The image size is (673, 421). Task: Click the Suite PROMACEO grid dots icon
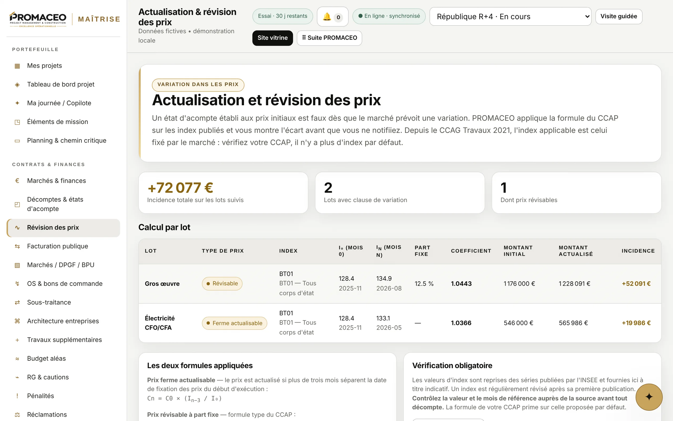304,37
